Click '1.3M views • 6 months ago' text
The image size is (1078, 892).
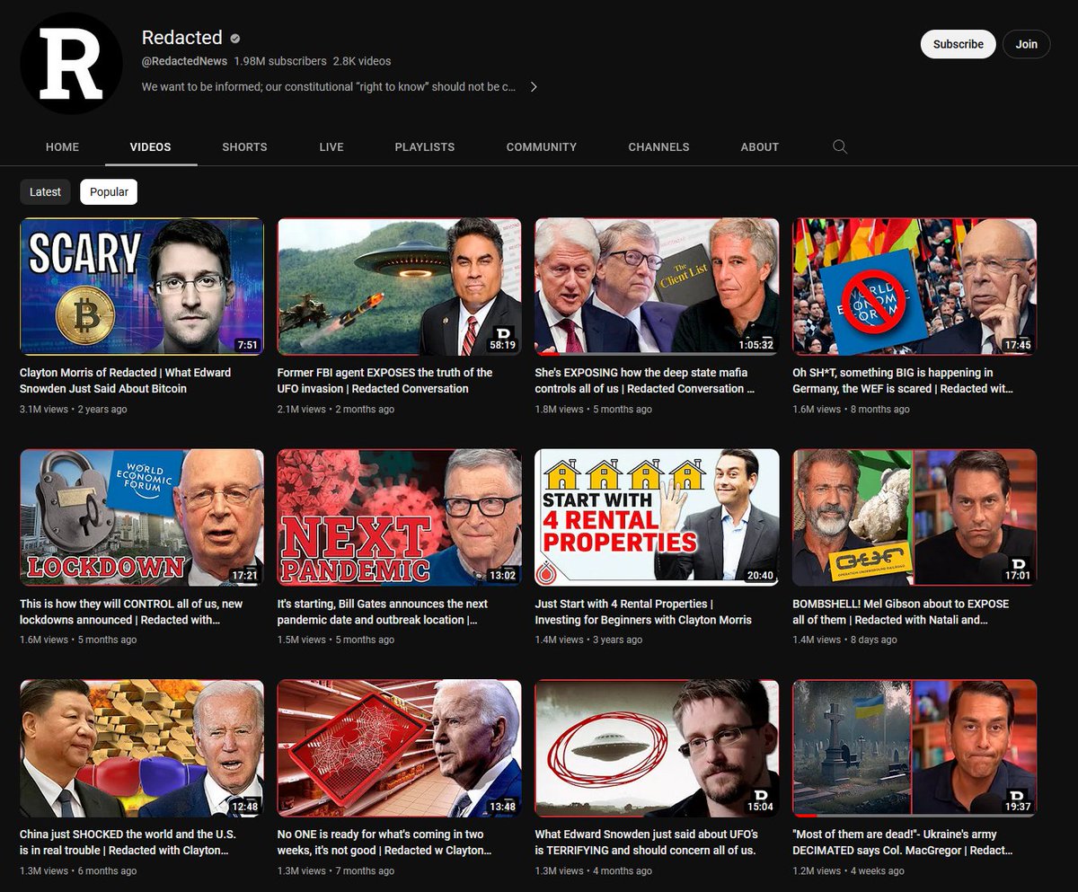click(78, 871)
